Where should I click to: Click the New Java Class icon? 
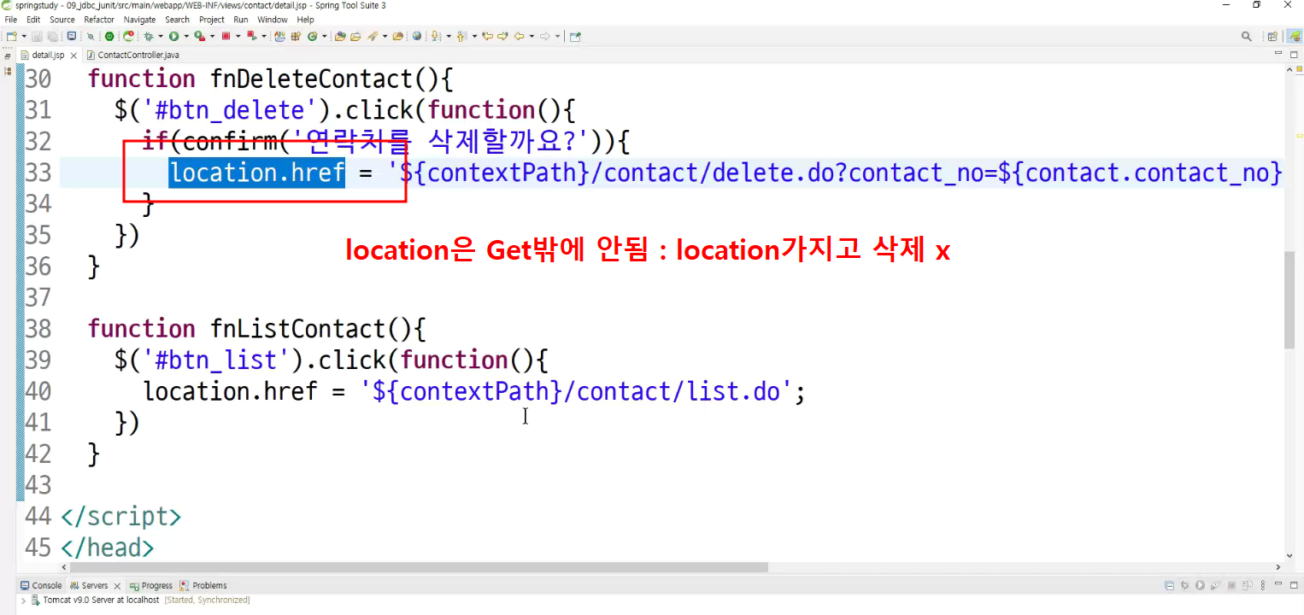[x=313, y=36]
